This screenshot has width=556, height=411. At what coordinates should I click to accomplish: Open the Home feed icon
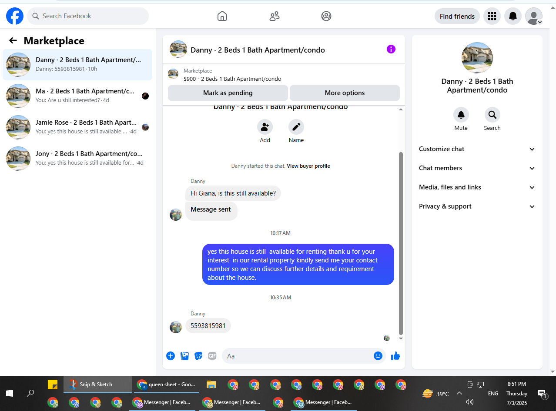[x=222, y=16]
